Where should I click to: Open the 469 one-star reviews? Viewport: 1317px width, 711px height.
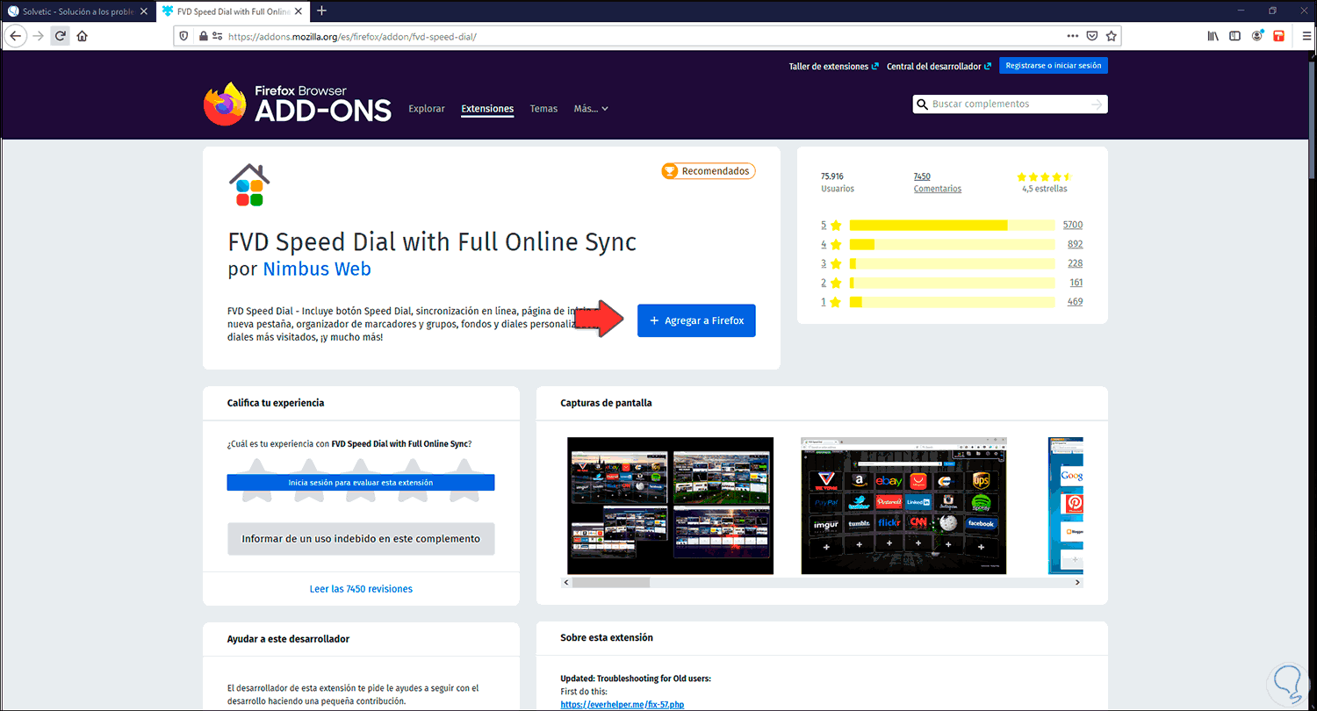[1075, 302]
